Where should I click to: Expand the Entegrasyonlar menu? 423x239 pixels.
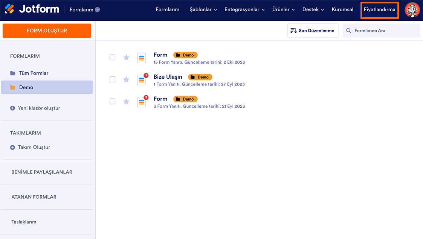244,10
